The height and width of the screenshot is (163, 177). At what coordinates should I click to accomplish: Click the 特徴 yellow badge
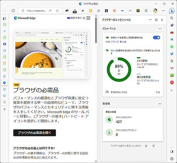(17, 85)
